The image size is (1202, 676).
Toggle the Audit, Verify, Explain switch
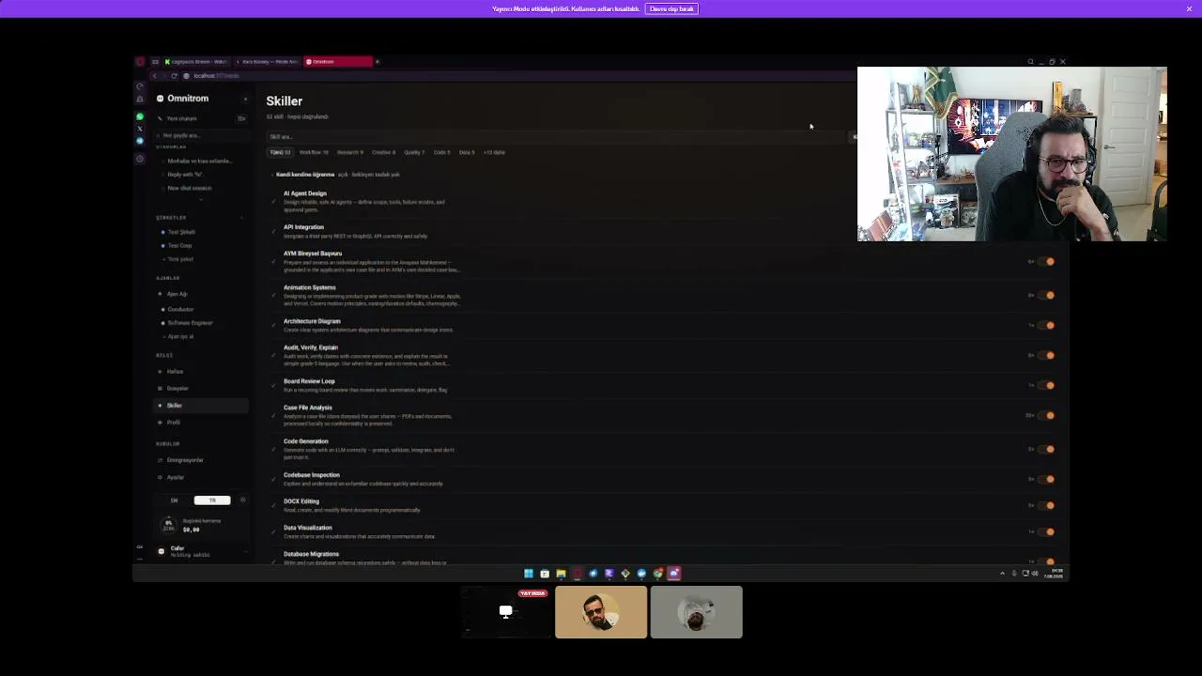[x=1047, y=356]
